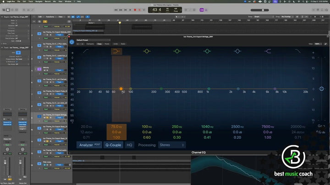
Task: Open the Default Preset dropdown
Action: coord(93,40)
